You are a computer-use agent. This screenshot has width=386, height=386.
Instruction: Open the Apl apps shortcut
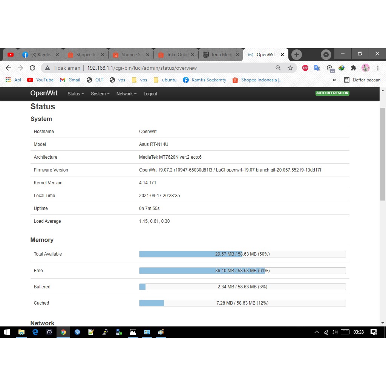click(x=13, y=80)
